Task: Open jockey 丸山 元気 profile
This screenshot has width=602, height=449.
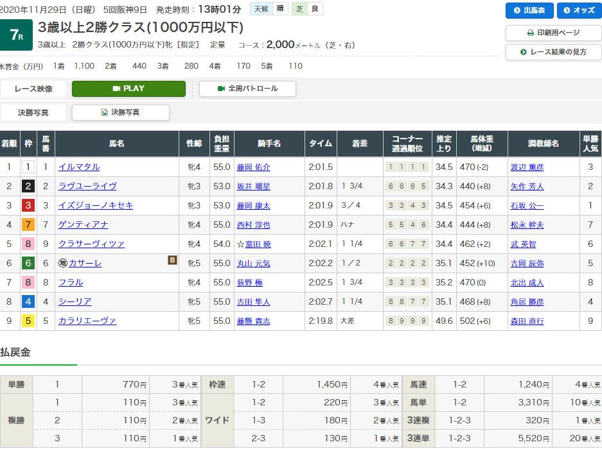Action: 253,263
